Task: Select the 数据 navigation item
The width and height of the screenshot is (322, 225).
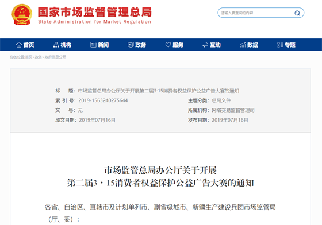Action: tap(252, 45)
